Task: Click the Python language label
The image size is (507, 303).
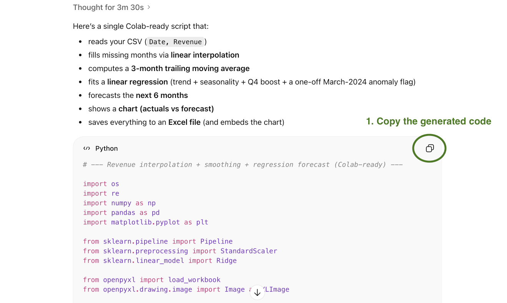Action: (x=106, y=149)
